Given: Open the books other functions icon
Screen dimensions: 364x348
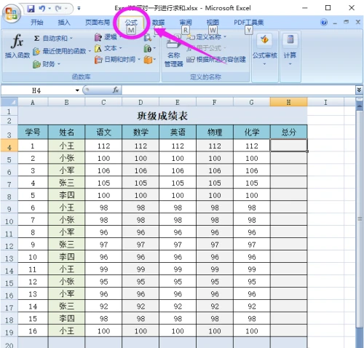Looking at the screenshot, I should coord(148,60).
